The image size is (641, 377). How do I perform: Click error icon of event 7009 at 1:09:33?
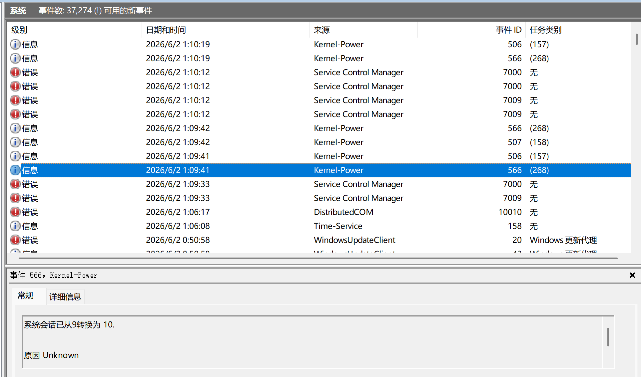pyautogui.click(x=15, y=198)
